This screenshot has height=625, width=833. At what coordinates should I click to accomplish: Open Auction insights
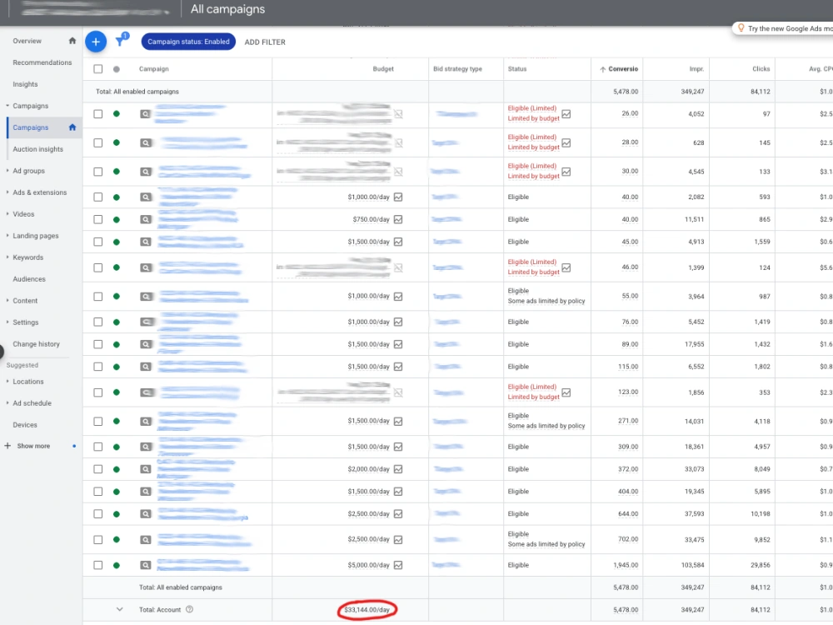pos(37,149)
